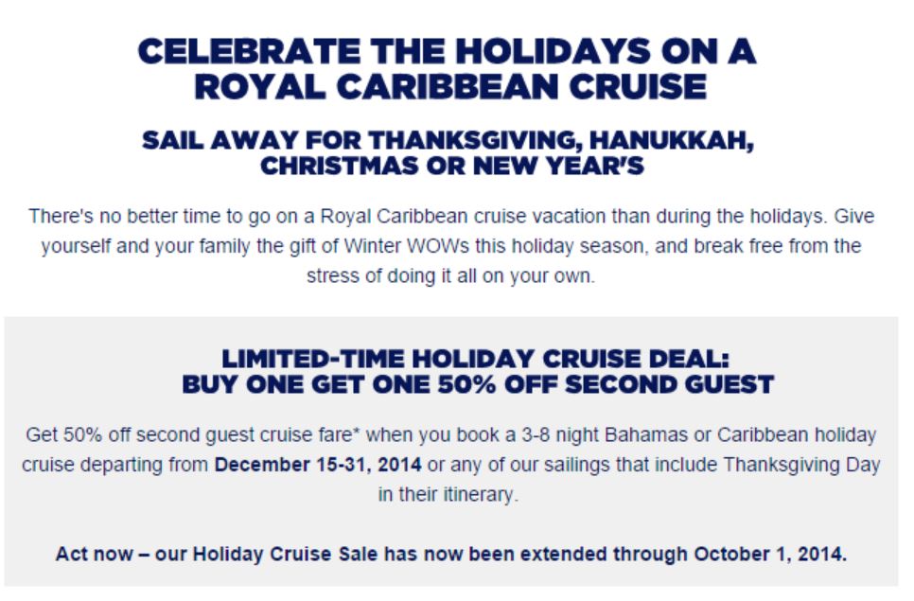Click "Bahamas or Caribbean holiday" text
Viewport: 914px width, 601px height.
[740, 434]
